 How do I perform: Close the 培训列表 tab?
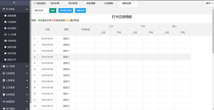(x=62, y=3)
